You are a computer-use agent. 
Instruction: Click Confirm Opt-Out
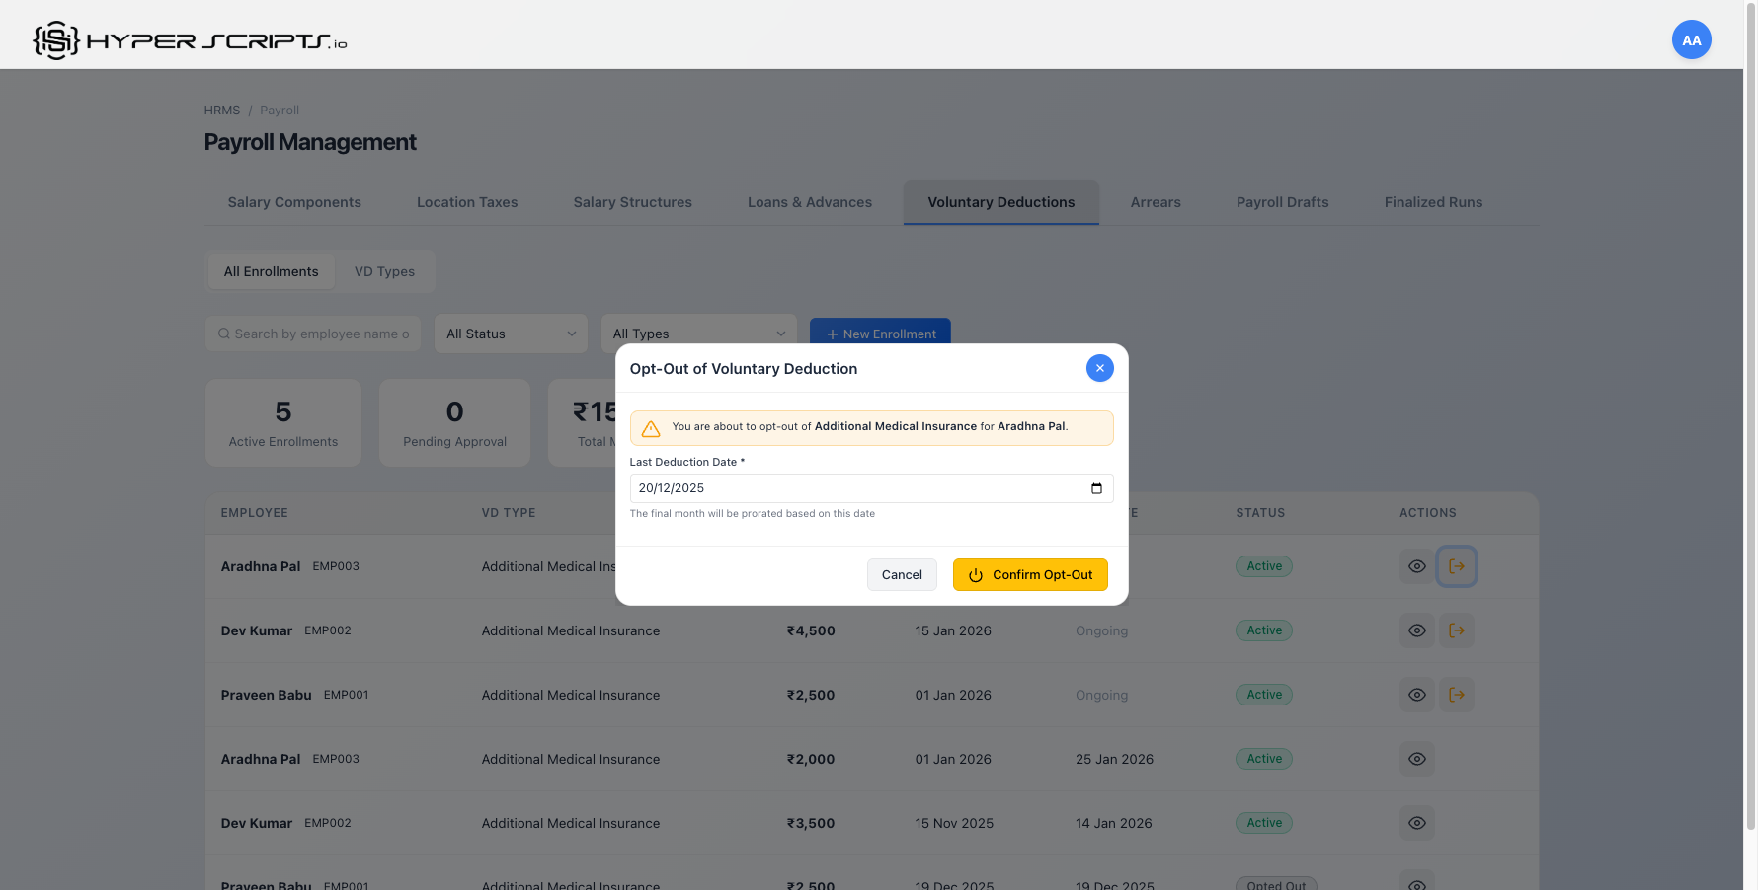(1030, 574)
